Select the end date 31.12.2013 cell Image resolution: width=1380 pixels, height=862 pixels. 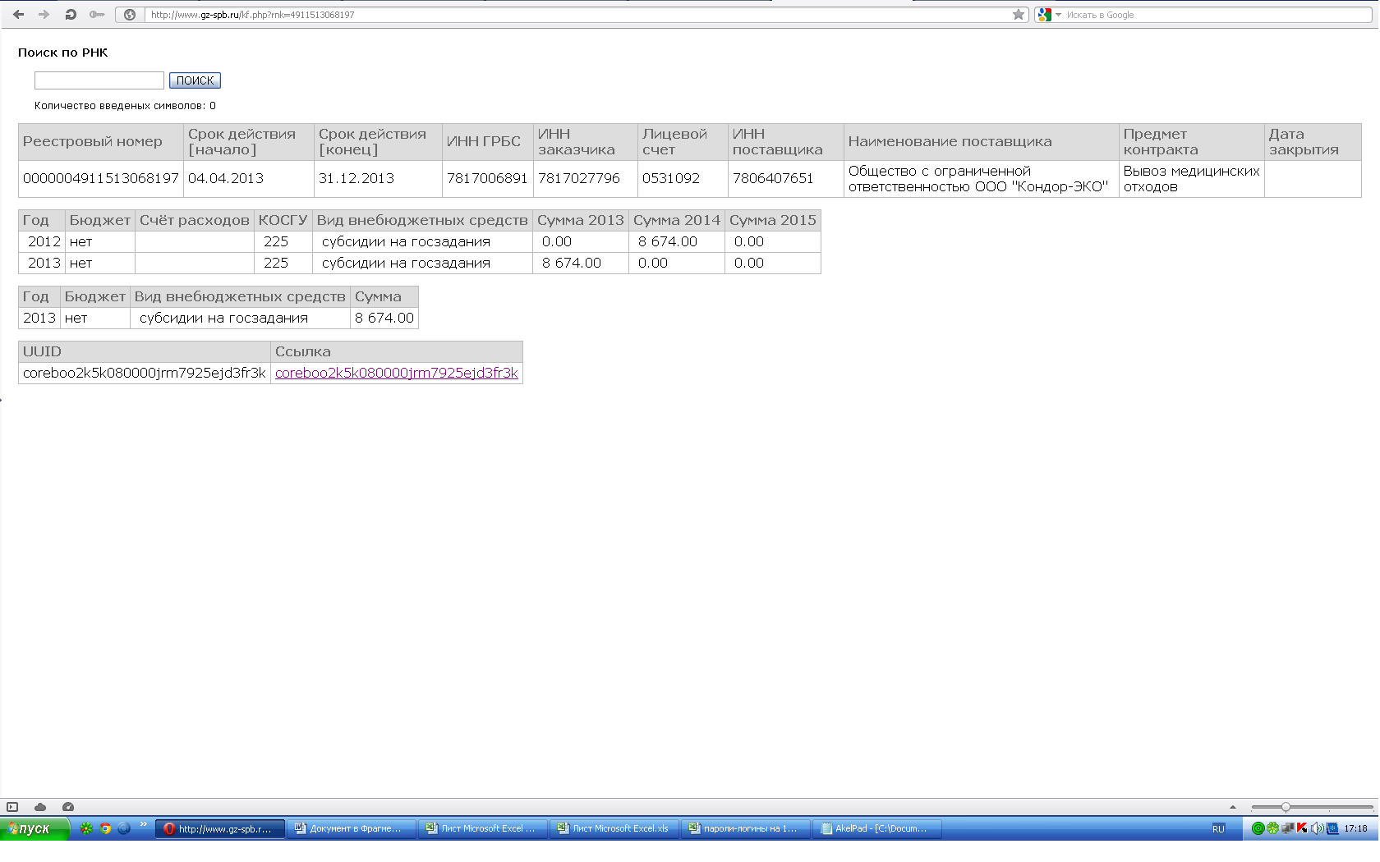(x=378, y=179)
